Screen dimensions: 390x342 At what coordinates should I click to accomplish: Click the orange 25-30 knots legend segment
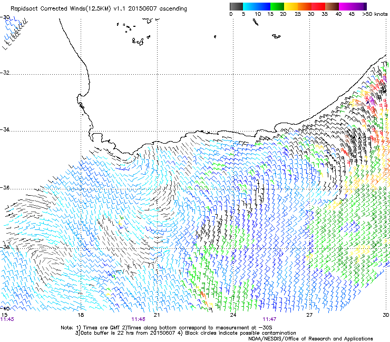click(x=305, y=6)
